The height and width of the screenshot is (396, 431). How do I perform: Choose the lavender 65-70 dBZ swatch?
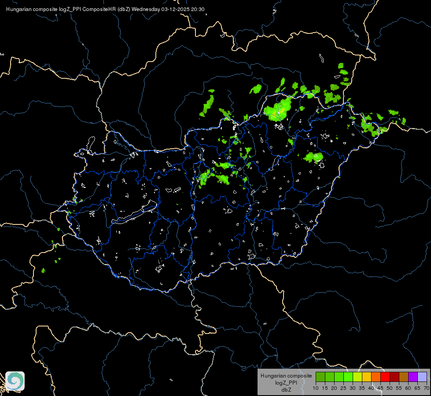coord(422,377)
